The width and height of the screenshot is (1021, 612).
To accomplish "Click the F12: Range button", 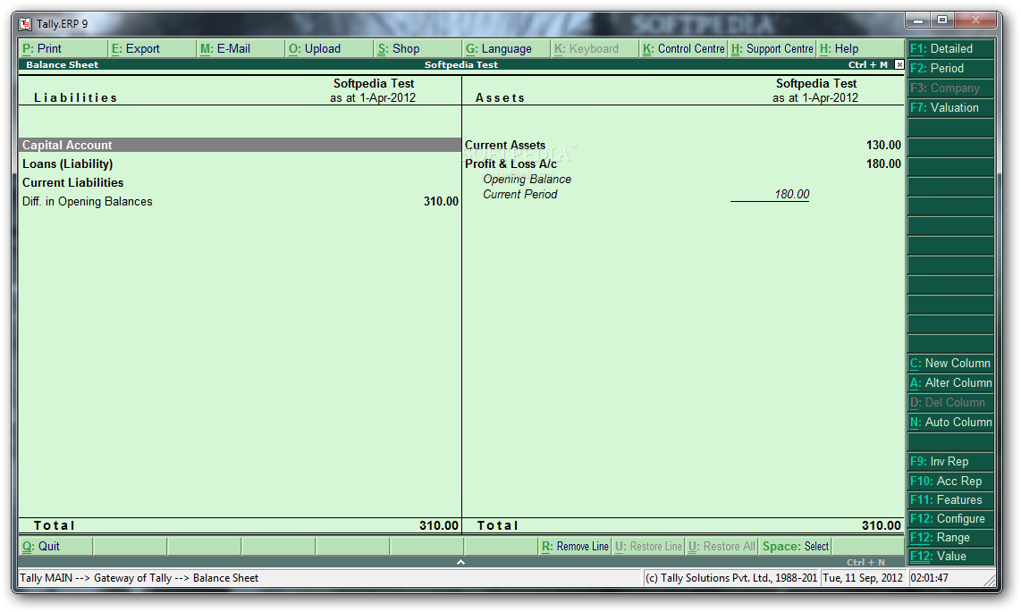I will [950, 538].
